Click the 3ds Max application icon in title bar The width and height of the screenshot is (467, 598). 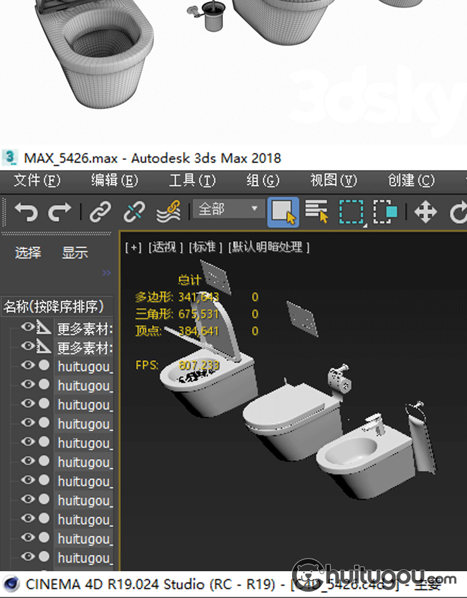click(10, 158)
